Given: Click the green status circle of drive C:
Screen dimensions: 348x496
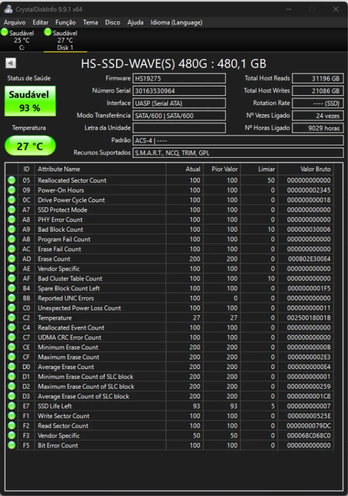Looking at the screenshot, I should [x=5, y=32].
